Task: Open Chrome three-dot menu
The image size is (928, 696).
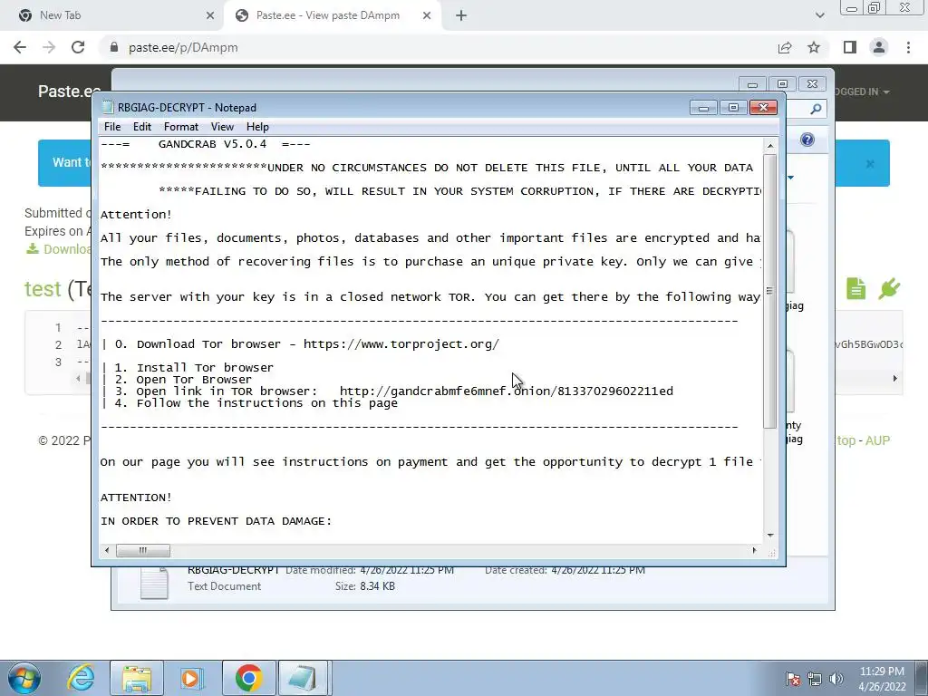Action: point(908,47)
